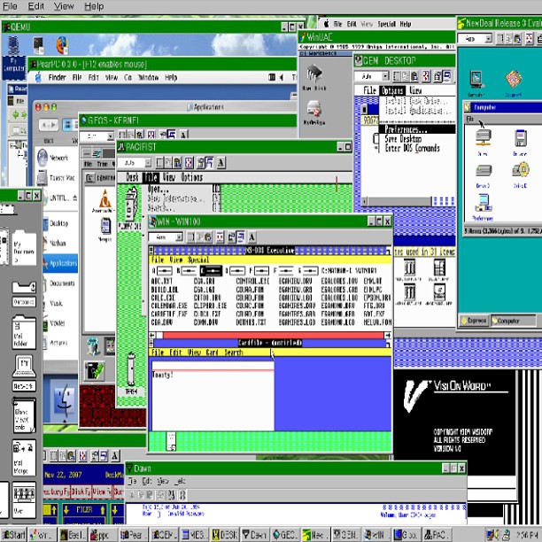Screen dimensions: 542x542
Task: Select floppy disk icon on PACIFIST desktop
Action: [x=131, y=204]
